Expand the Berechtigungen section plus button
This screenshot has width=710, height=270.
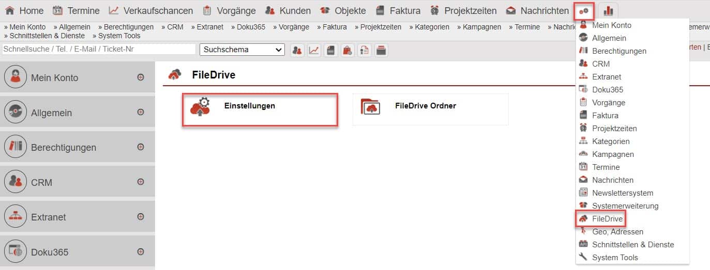click(x=140, y=147)
